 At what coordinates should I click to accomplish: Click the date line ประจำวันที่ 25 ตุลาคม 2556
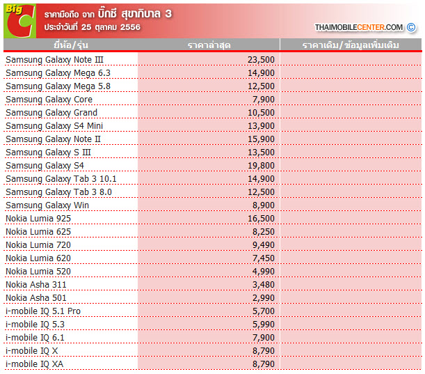92,27
